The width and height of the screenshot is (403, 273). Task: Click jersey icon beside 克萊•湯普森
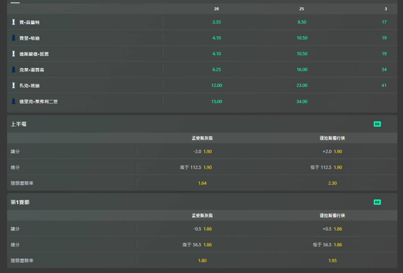pyautogui.click(x=14, y=70)
